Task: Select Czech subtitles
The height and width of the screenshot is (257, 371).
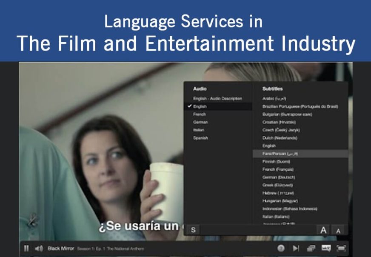Action: point(281,130)
